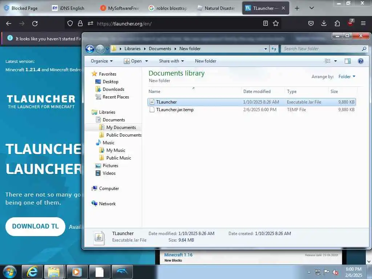Launch Internet Explorer from taskbar
Image resolution: width=372 pixels, height=279 pixels.
pos(32,272)
